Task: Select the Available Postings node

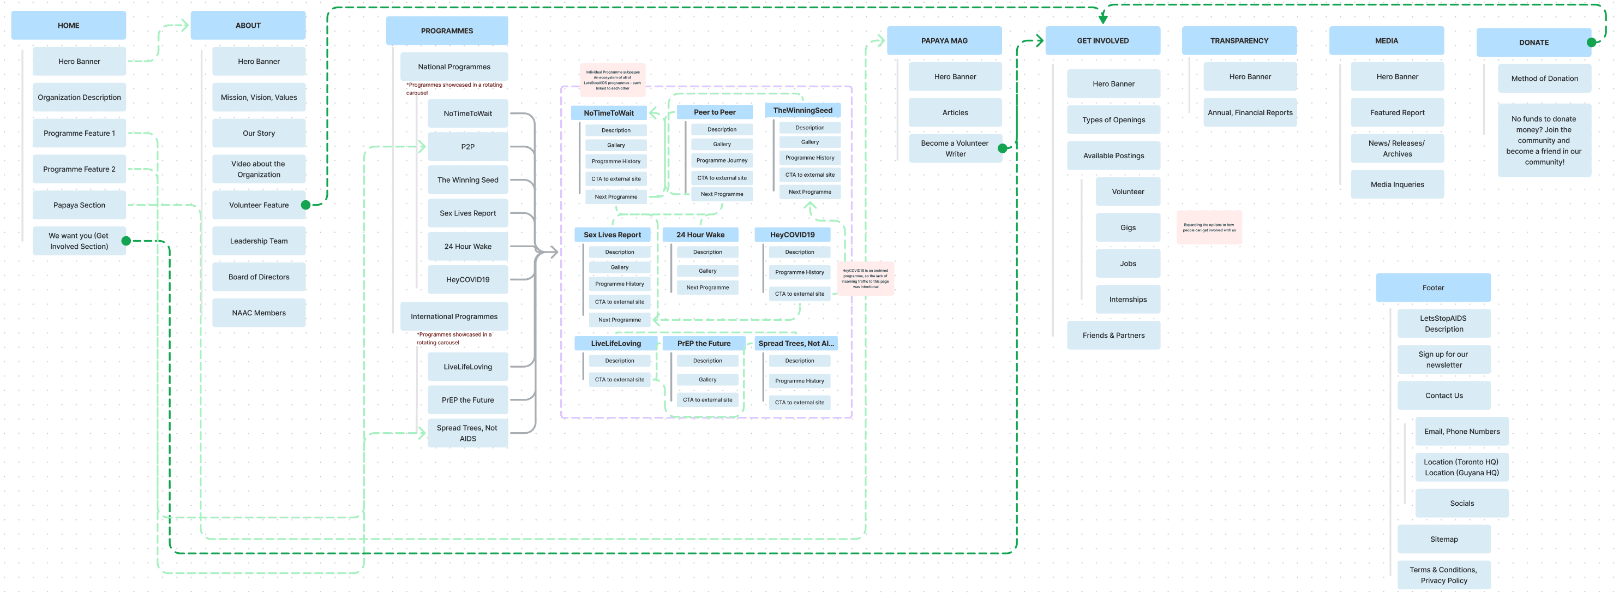Action: click(1113, 156)
